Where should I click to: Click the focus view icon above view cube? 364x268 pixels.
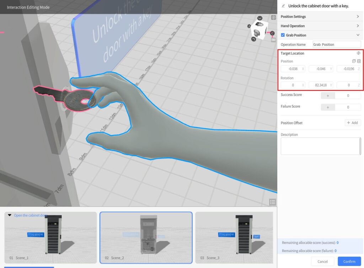point(273,17)
